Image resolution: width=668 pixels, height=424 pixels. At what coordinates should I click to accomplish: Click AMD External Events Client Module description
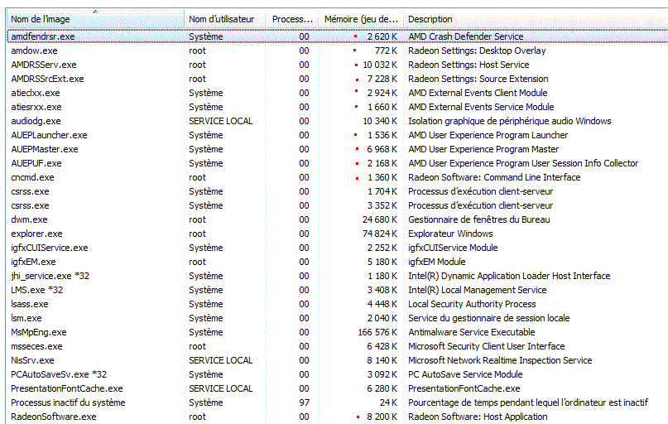[x=478, y=93]
